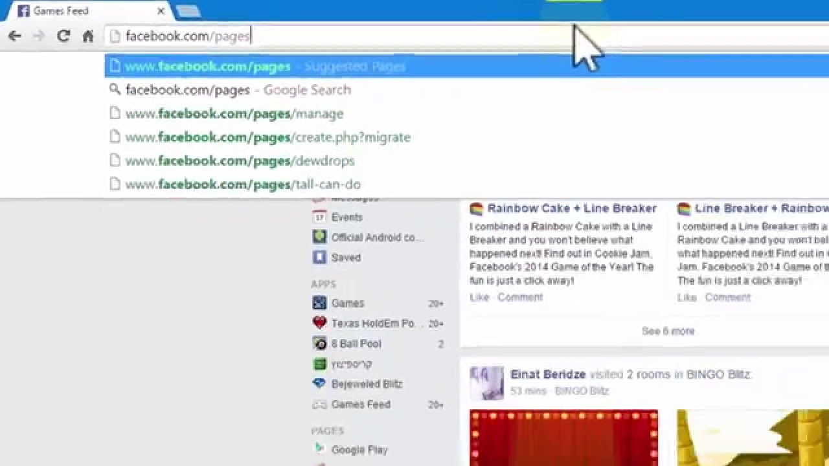Click the PAGES section header

(x=327, y=430)
